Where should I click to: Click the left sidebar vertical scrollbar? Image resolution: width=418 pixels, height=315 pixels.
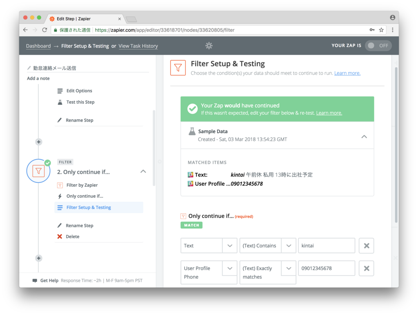point(154,148)
